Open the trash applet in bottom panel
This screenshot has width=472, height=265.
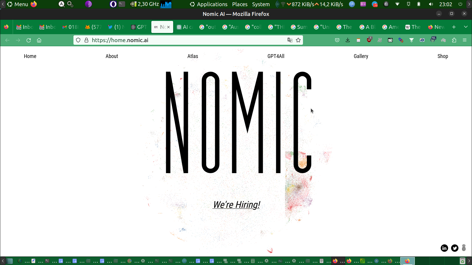click(x=463, y=261)
